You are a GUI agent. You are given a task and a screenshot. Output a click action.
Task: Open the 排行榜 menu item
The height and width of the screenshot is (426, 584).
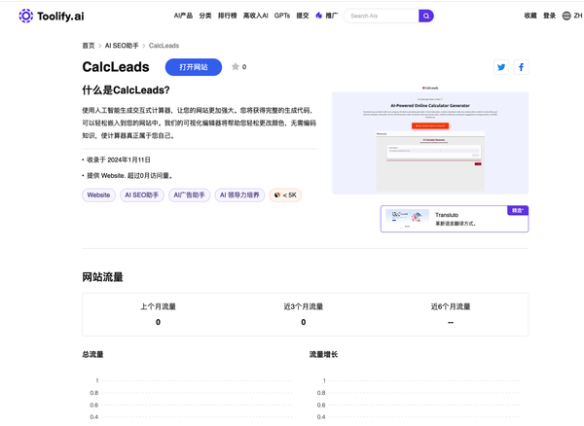[227, 16]
